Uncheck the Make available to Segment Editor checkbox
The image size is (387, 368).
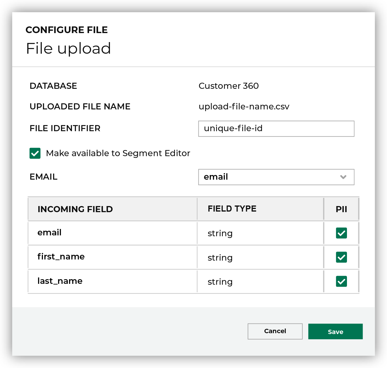point(35,153)
